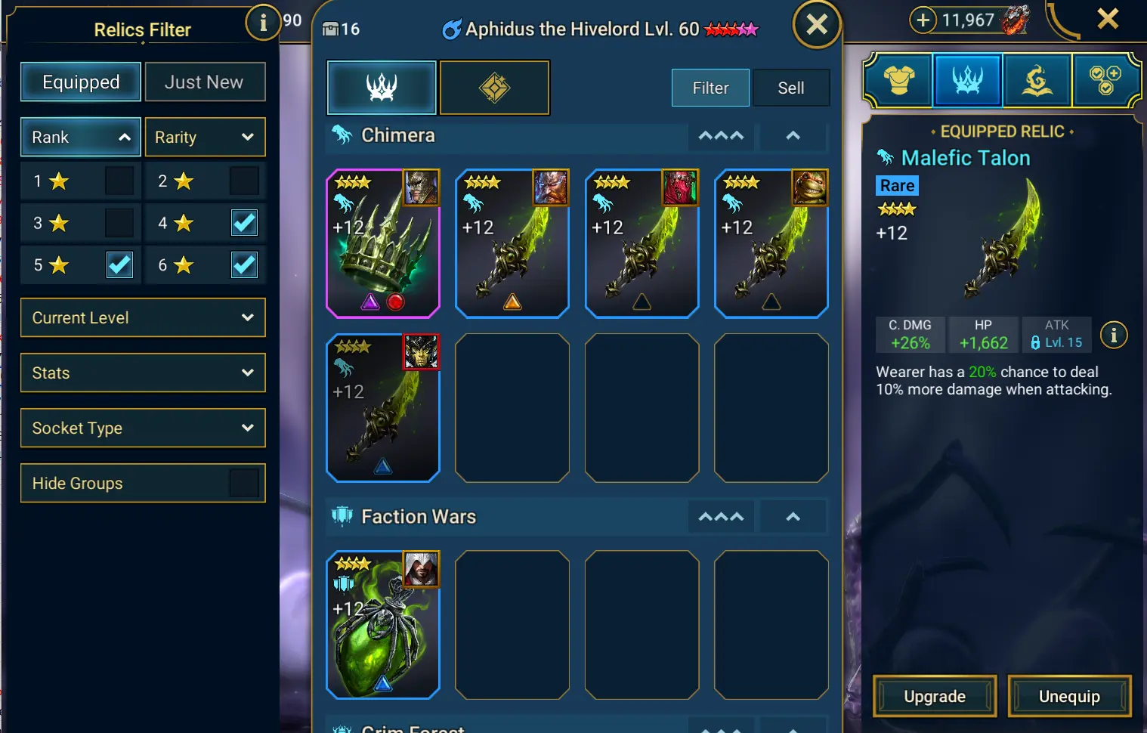Uncheck the 4 star rank checkbox
This screenshot has height=733, width=1147.
pos(244,223)
